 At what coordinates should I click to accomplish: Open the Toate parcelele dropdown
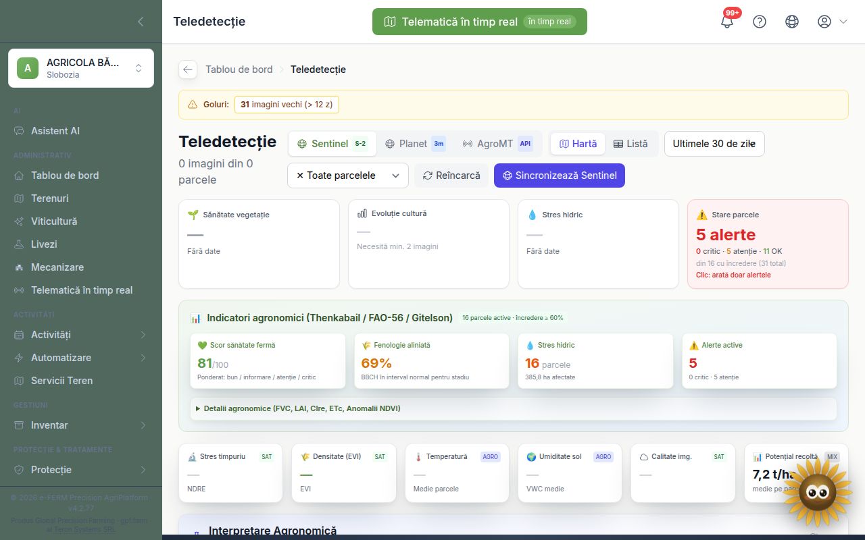[348, 175]
